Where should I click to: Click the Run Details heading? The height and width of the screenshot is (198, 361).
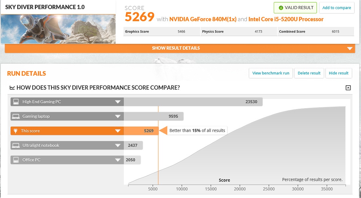(27, 74)
